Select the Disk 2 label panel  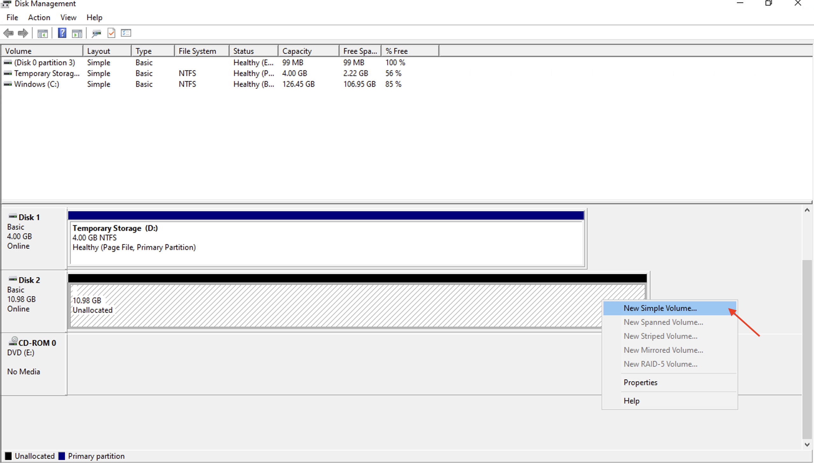34,301
